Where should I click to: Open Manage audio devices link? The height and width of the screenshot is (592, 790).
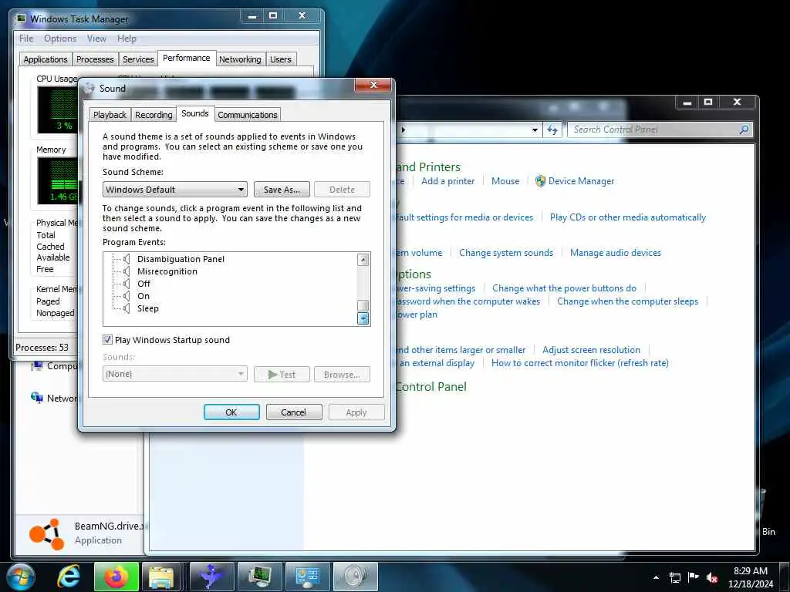(615, 253)
